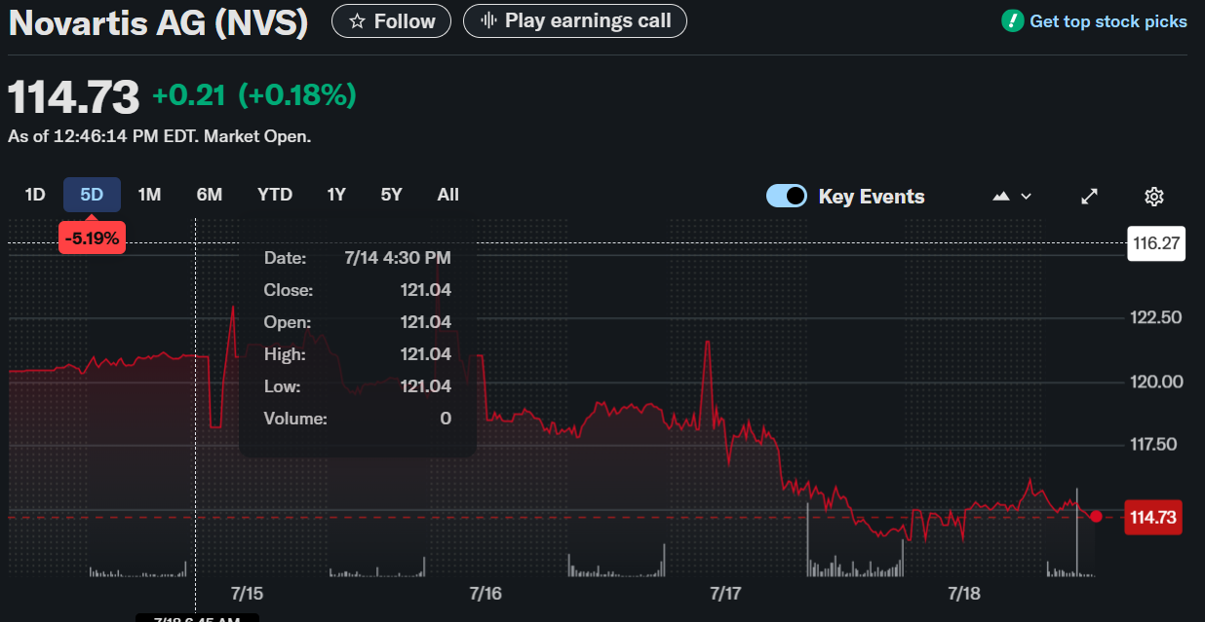Click the 116.27 price label on axis
1205x622 pixels.
tap(1156, 242)
